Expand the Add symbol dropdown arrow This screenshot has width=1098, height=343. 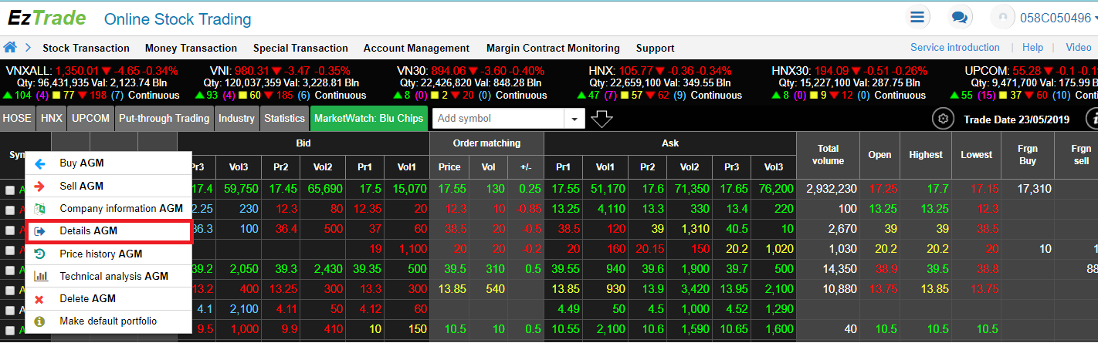(574, 119)
